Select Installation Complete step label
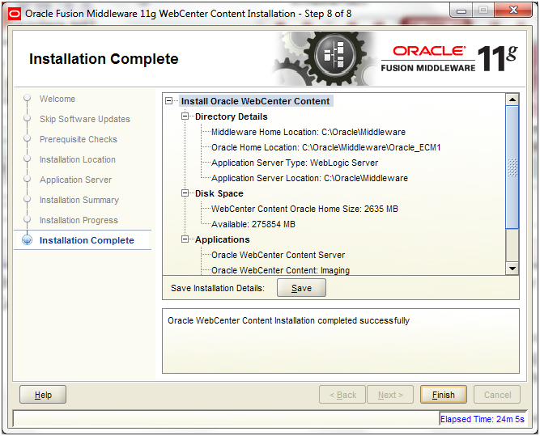The image size is (540, 436). [x=87, y=240]
